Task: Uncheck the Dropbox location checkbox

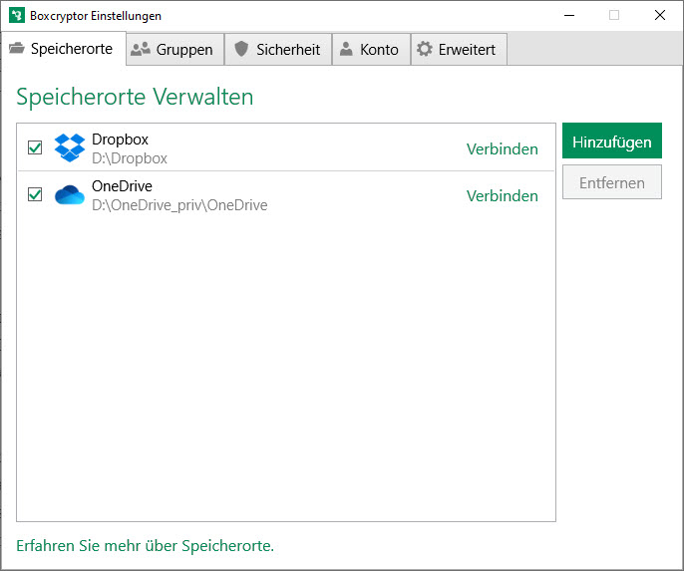Action: pos(35,147)
